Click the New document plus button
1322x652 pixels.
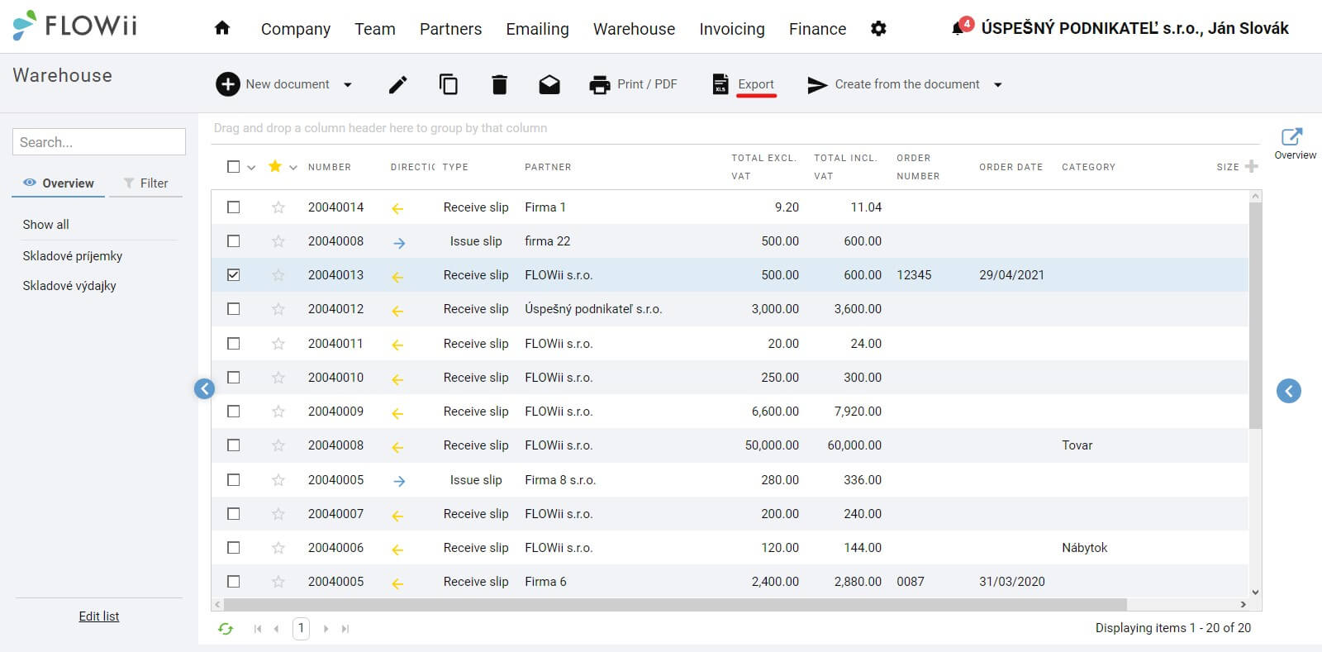[272, 84]
